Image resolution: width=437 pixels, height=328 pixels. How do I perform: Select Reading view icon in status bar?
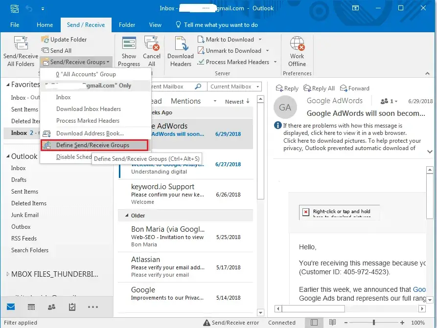(332, 323)
